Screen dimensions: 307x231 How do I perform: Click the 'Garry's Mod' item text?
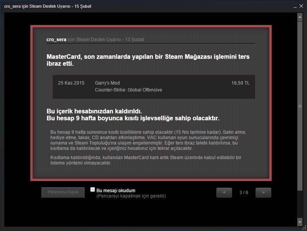pyautogui.click(x=107, y=83)
